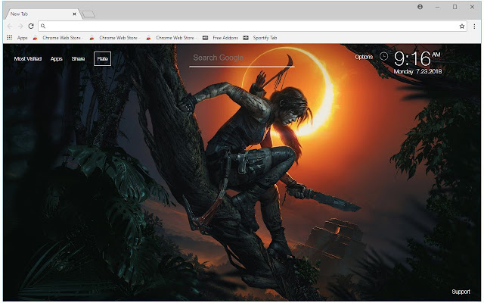Click the address bar field
Viewport: 484px width, 303px height.
point(252,27)
